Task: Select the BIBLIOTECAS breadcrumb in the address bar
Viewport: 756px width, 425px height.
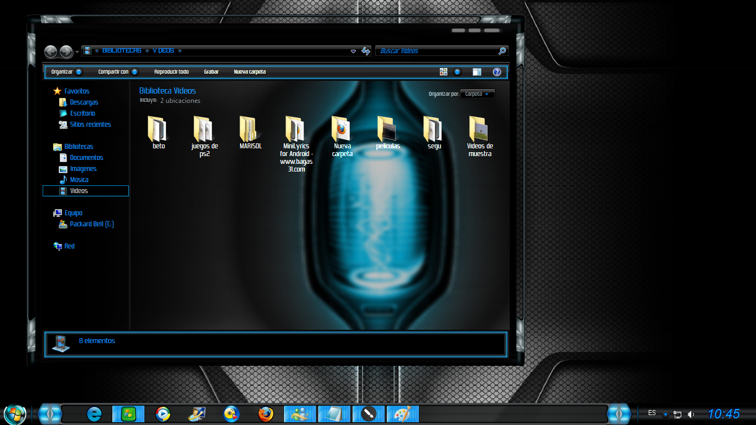Action: pyautogui.click(x=122, y=51)
